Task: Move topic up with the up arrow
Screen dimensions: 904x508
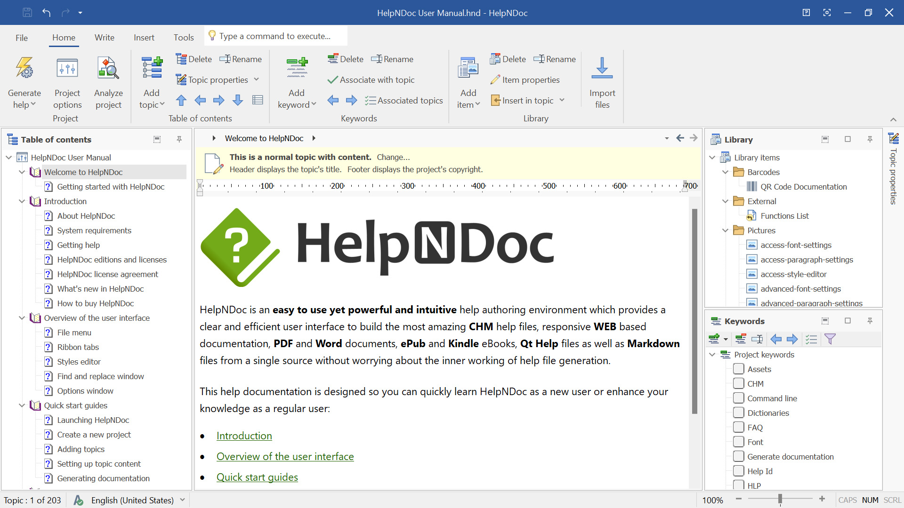Action: click(x=181, y=100)
